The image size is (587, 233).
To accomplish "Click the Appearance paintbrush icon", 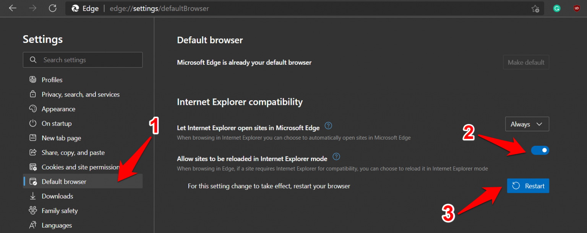I will [x=33, y=109].
